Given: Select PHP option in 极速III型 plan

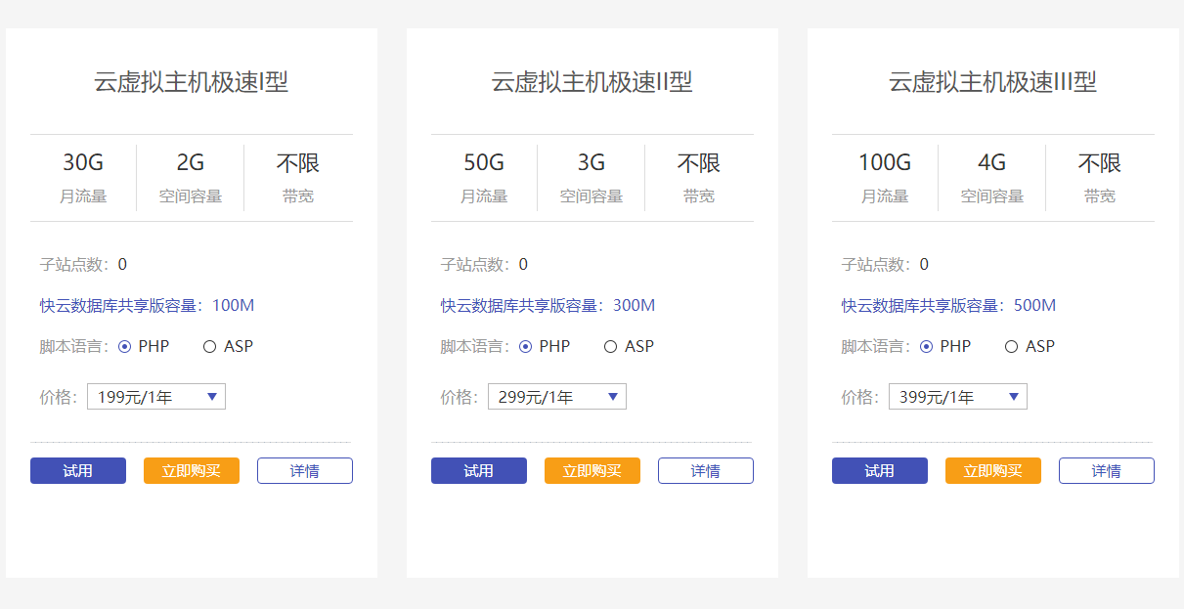Looking at the screenshot, I should [x=927, y=346].
